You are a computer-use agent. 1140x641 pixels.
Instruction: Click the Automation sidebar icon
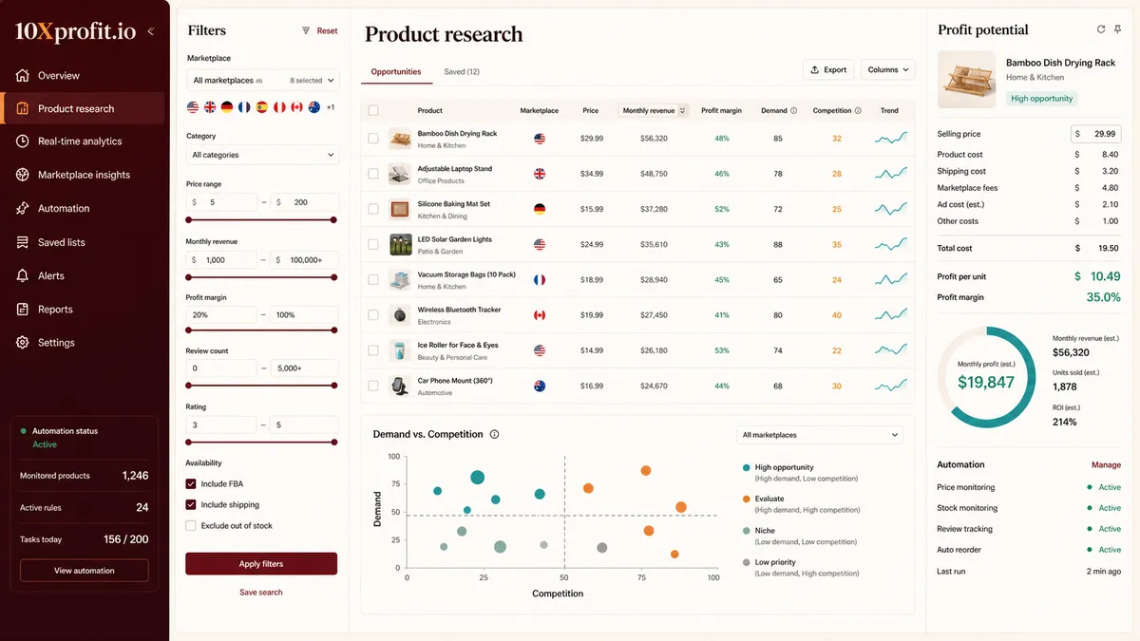click(x=23, y=208)
